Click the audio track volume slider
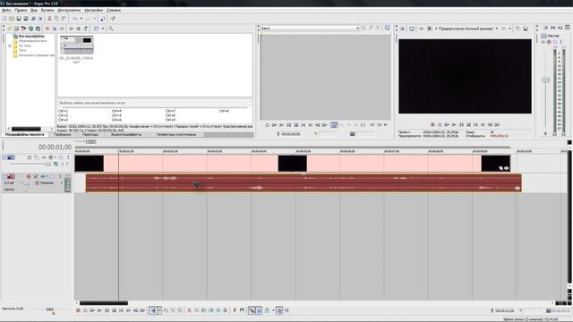This screenshot has width=573, height=322. point(26,182)
